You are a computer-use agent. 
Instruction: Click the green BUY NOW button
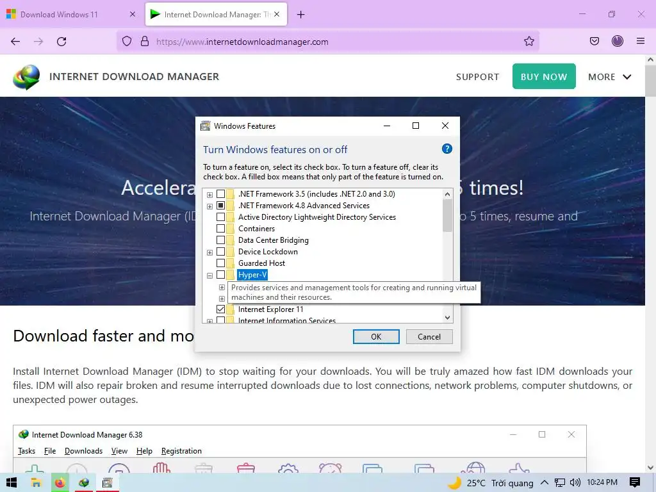pyautogui.click(x=544, y=77)
